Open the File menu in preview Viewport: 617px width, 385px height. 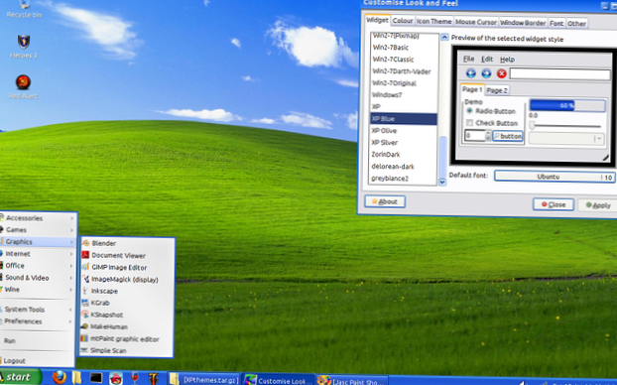click(x=468, y=60)
